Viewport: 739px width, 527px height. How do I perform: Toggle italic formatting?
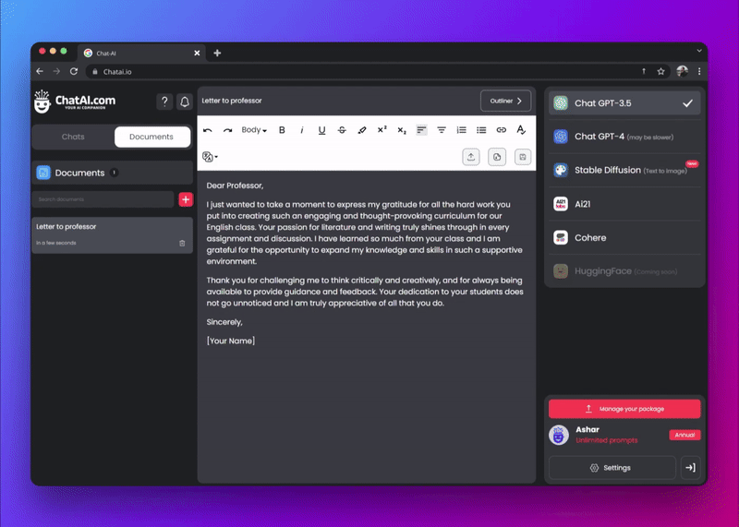click(x=302, y=130)
